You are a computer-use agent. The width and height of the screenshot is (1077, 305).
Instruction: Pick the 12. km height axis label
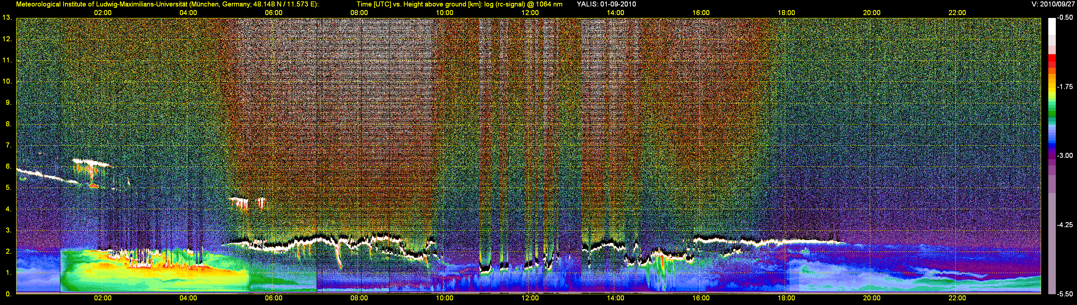[x=7, y=39]
